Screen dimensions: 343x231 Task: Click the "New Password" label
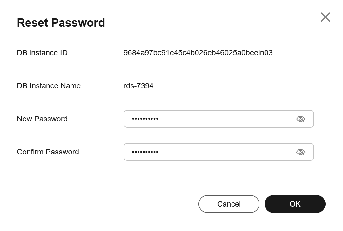(42, 119)
